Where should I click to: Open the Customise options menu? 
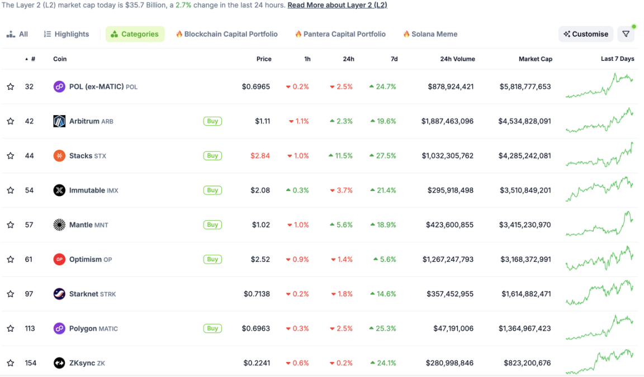[586, 34]
